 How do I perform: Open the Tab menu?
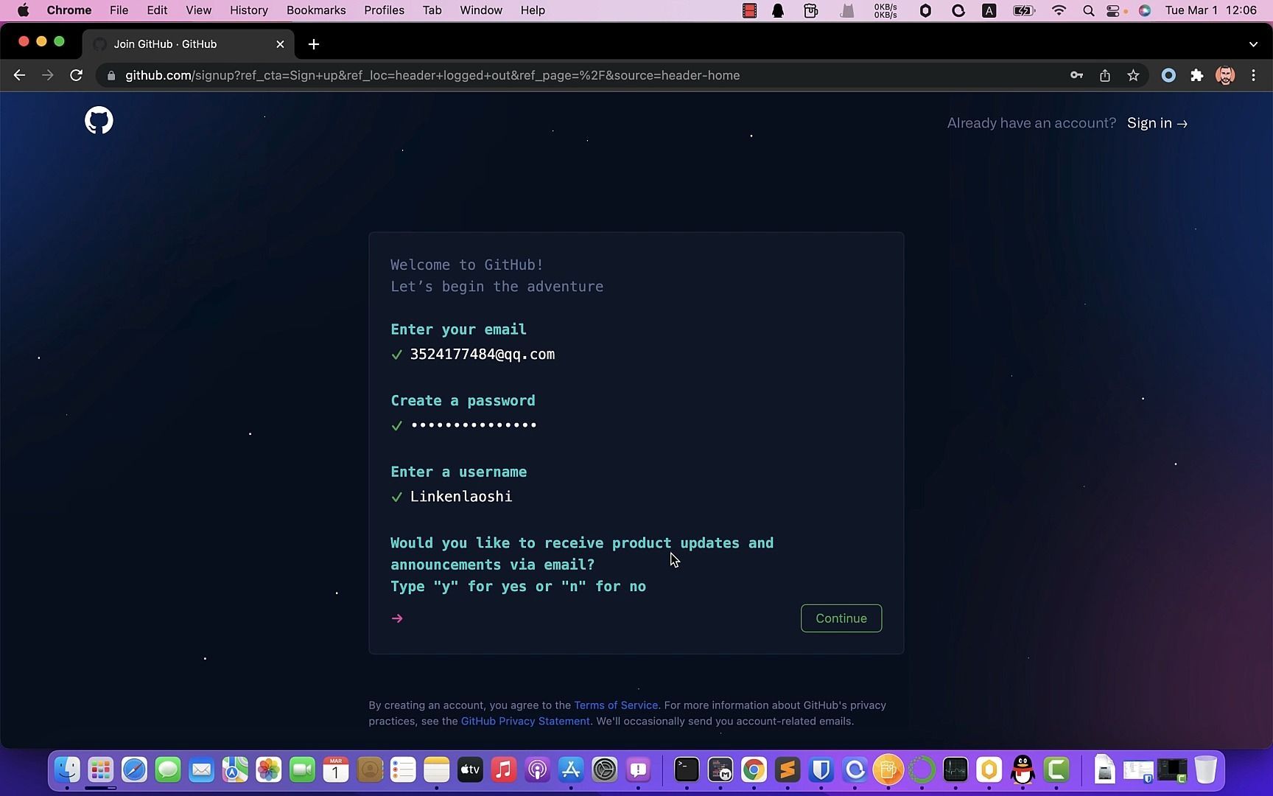pyautogui.click(x=432, y=10)
